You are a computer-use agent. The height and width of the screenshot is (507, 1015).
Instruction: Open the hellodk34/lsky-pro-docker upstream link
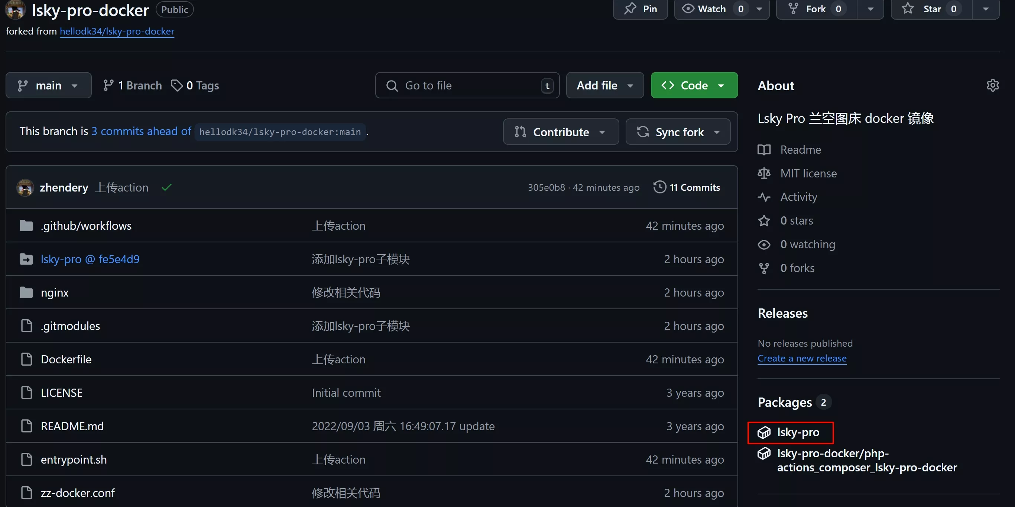(x=117, y=31)
